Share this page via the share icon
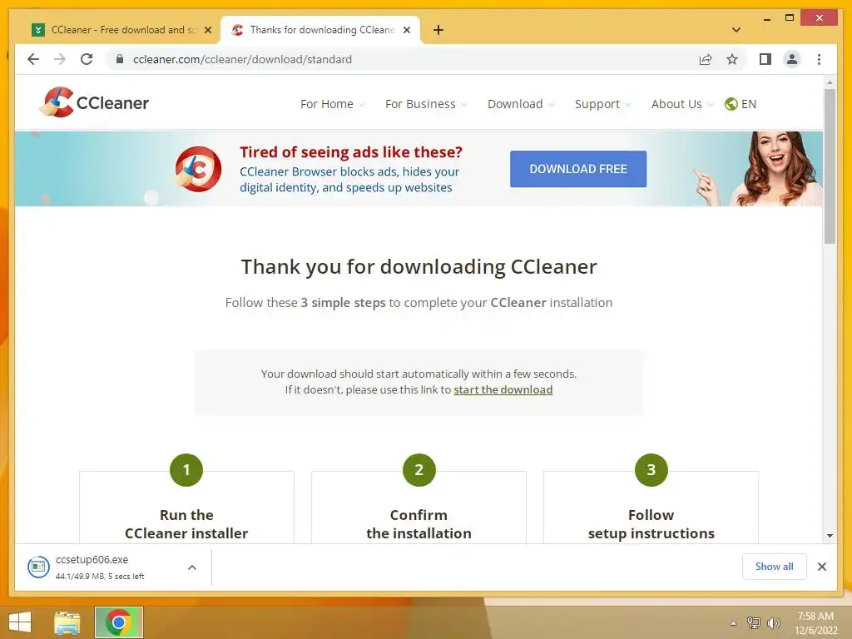The width and height of the screenshot is (852, 639). pos(706,59)
